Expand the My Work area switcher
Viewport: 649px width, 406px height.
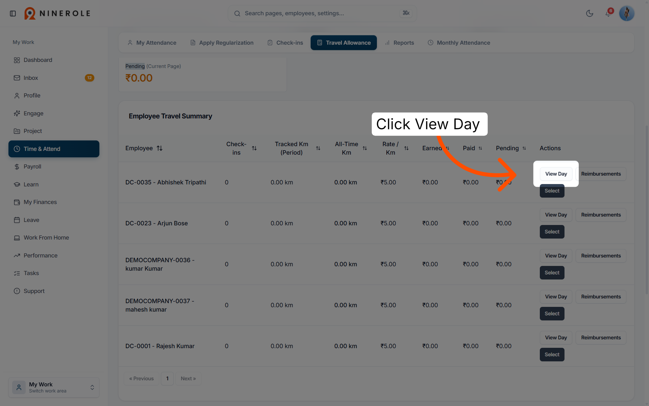tap(54, 387)
